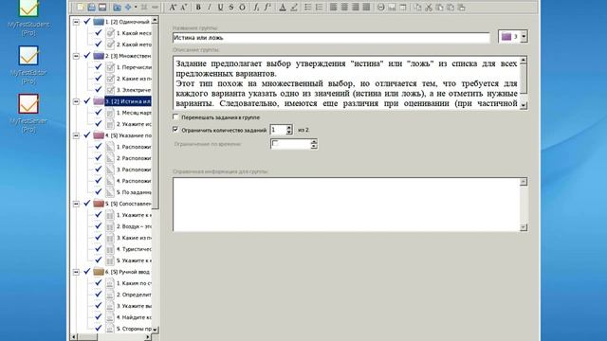
Task: Toggle underline formatting
Action: 220,8
